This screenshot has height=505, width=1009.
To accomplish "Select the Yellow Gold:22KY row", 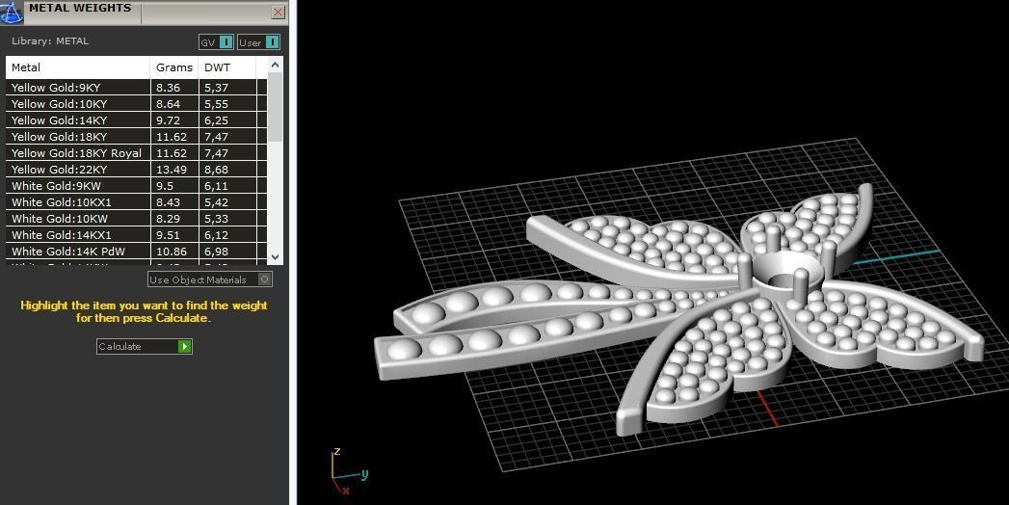I will pyautogui.click(x=137, y=170).
